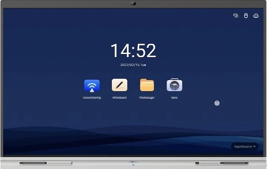The image size is (267, 169).
Task: Click the More text label
Action: pos(174,98)
